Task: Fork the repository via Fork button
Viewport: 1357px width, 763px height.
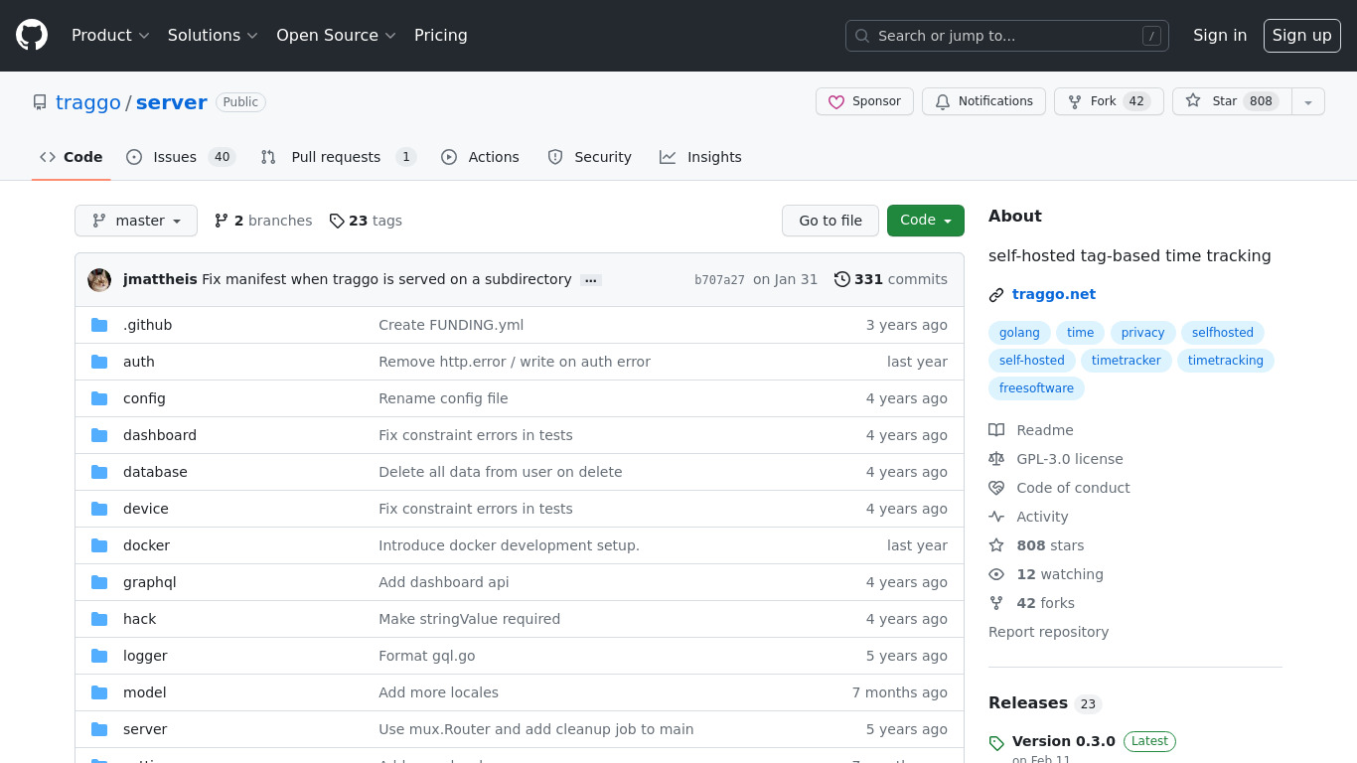Action: coord(1109,101)
